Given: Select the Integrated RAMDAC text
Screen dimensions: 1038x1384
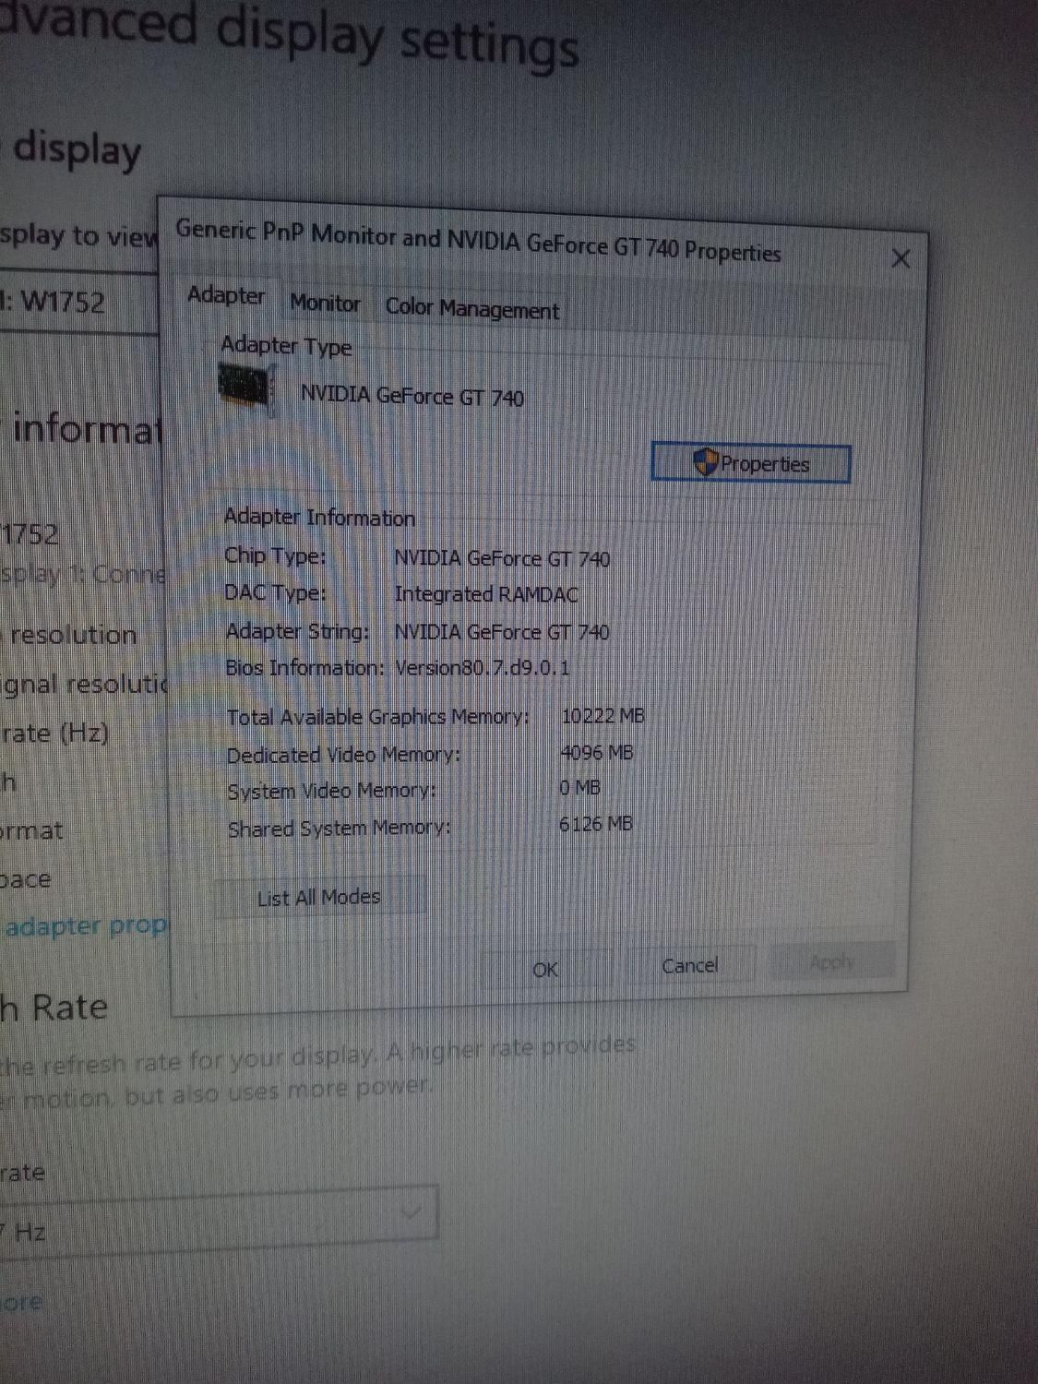Looking at the screenshot, I should pos(486,594).
